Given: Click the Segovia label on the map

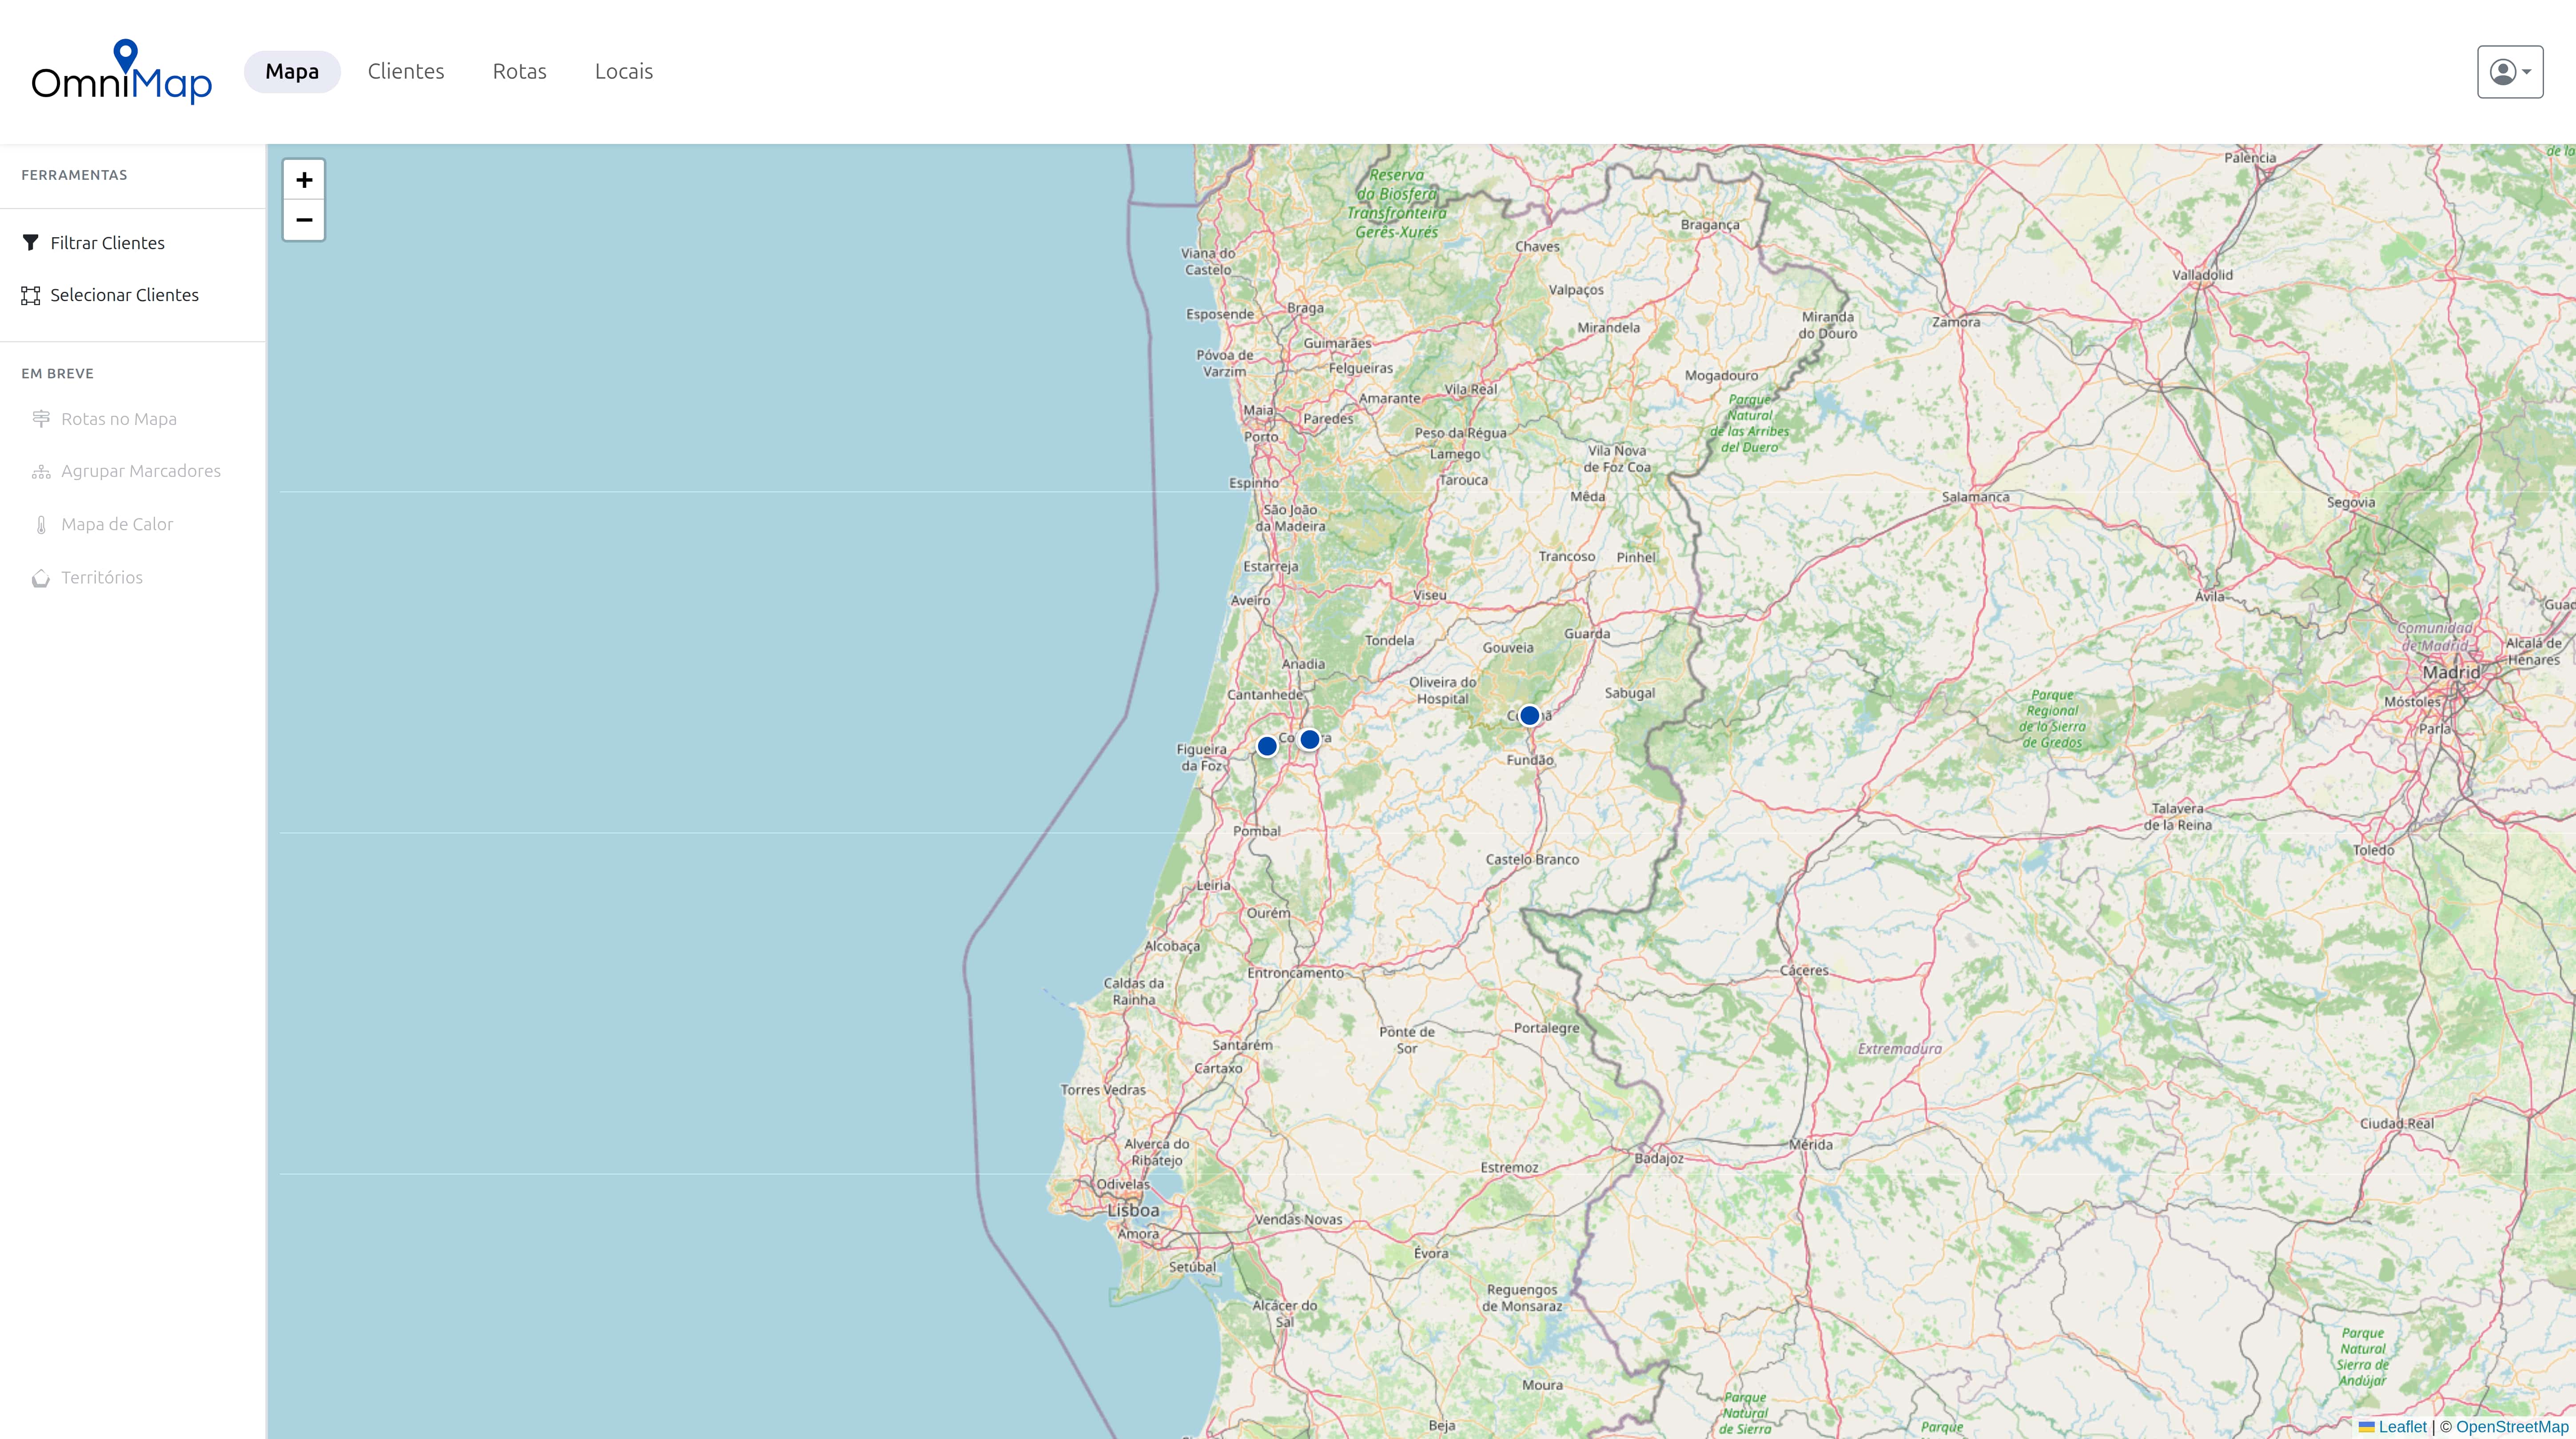Looking at the screenshot, I should (2351, 503).
